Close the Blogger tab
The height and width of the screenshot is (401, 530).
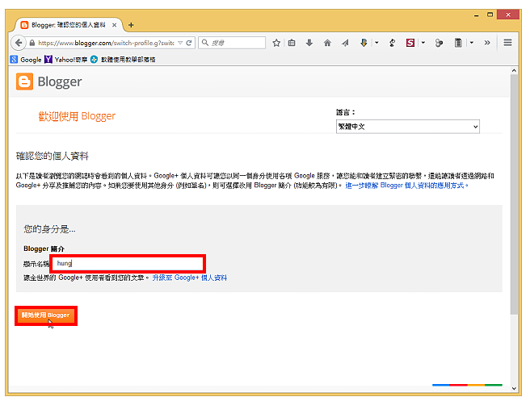(114, 25)
